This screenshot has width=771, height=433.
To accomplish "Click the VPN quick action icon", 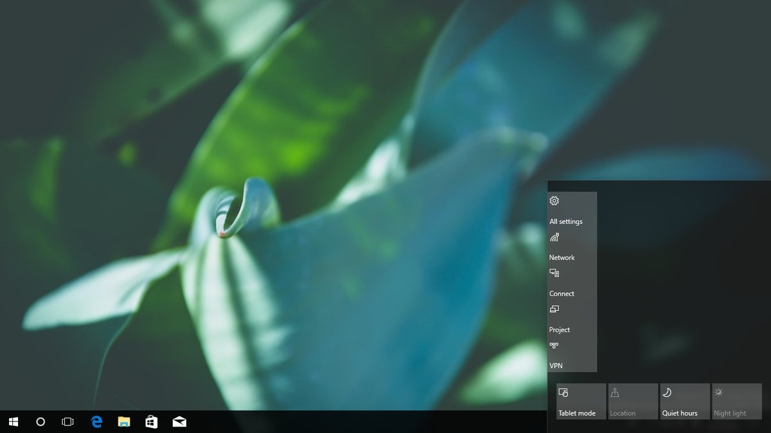I will (x=554, y=345).
